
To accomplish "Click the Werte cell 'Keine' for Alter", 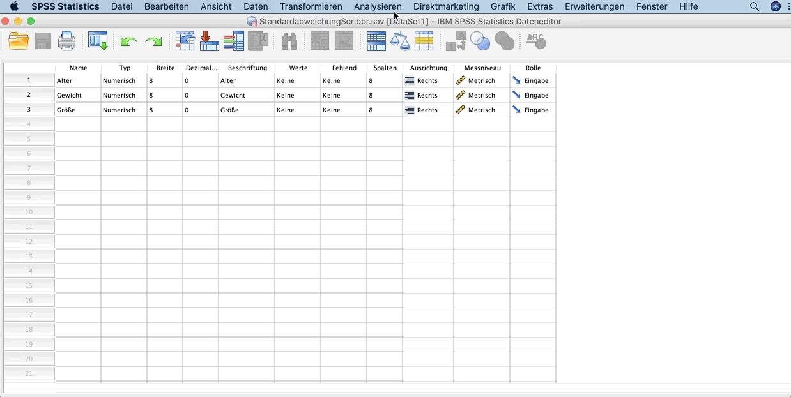I will tap(298, 80).
